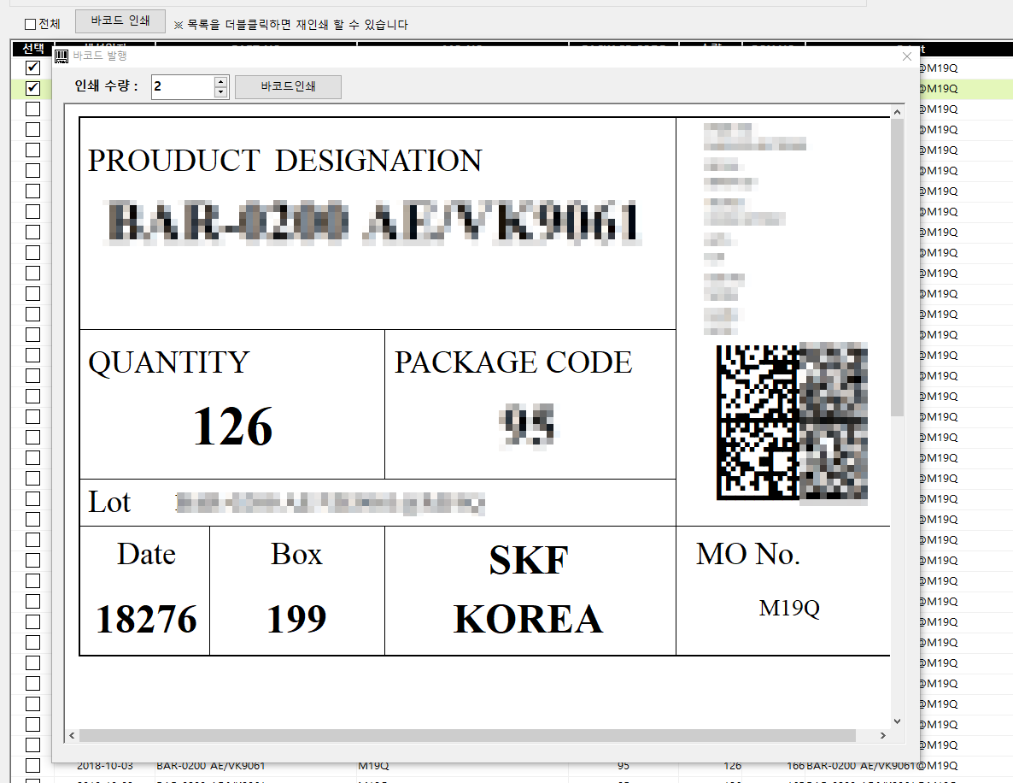The image size is (1013, 783).
Task: Click the preview horizontal scrollbar right arrow
Action: click(x=882, y=736)
